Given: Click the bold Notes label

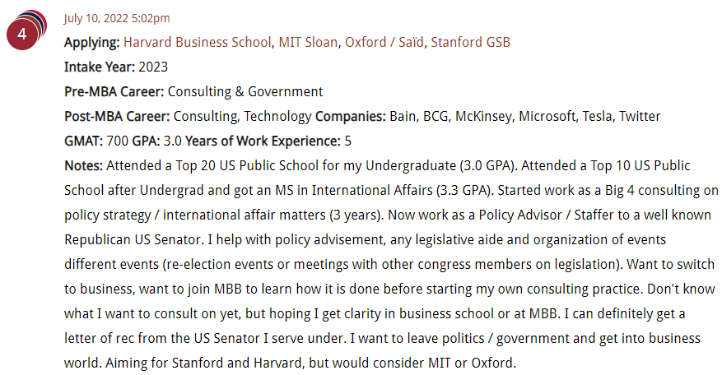Looking at the screenshot, I should 83,165.
